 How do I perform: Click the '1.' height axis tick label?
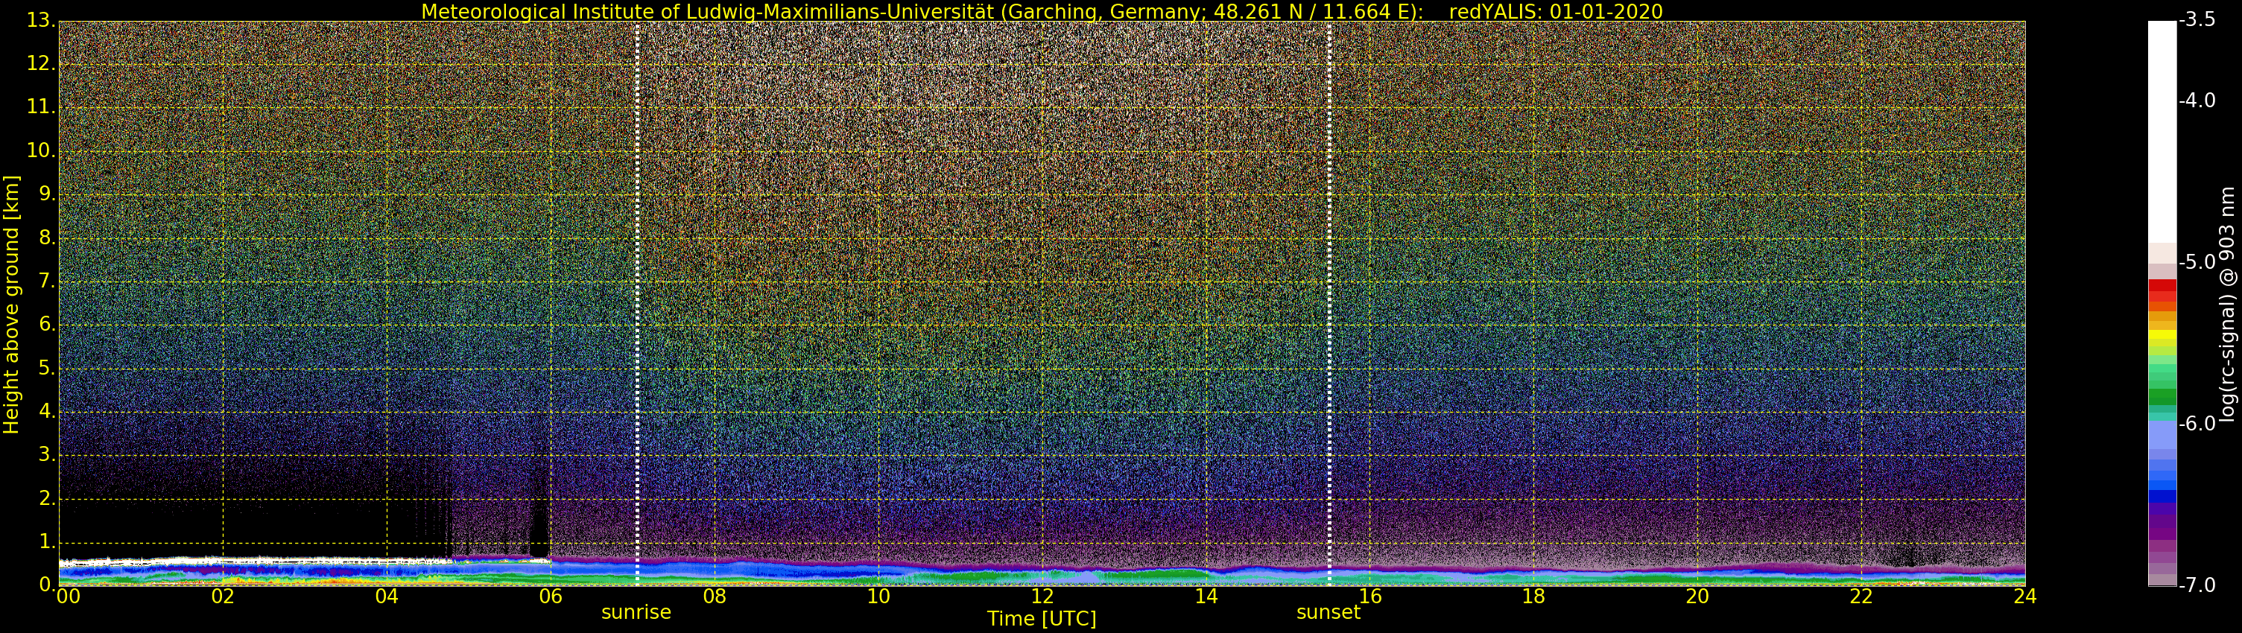click(47, 541)
